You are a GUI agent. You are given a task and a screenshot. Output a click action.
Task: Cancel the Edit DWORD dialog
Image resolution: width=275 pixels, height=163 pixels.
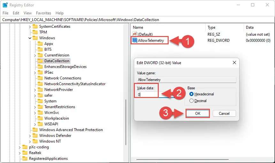tap(224, 114)
